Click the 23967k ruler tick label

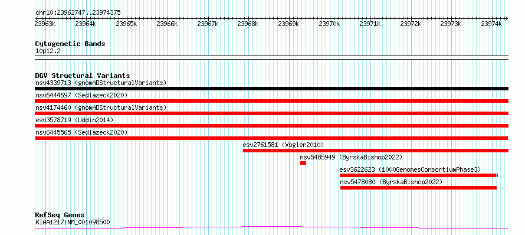[x=208, y=24]
